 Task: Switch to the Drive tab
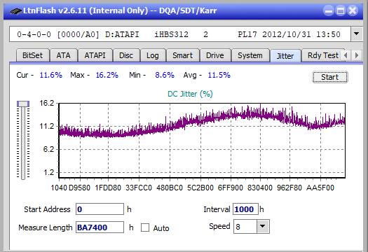click(215, 55)
